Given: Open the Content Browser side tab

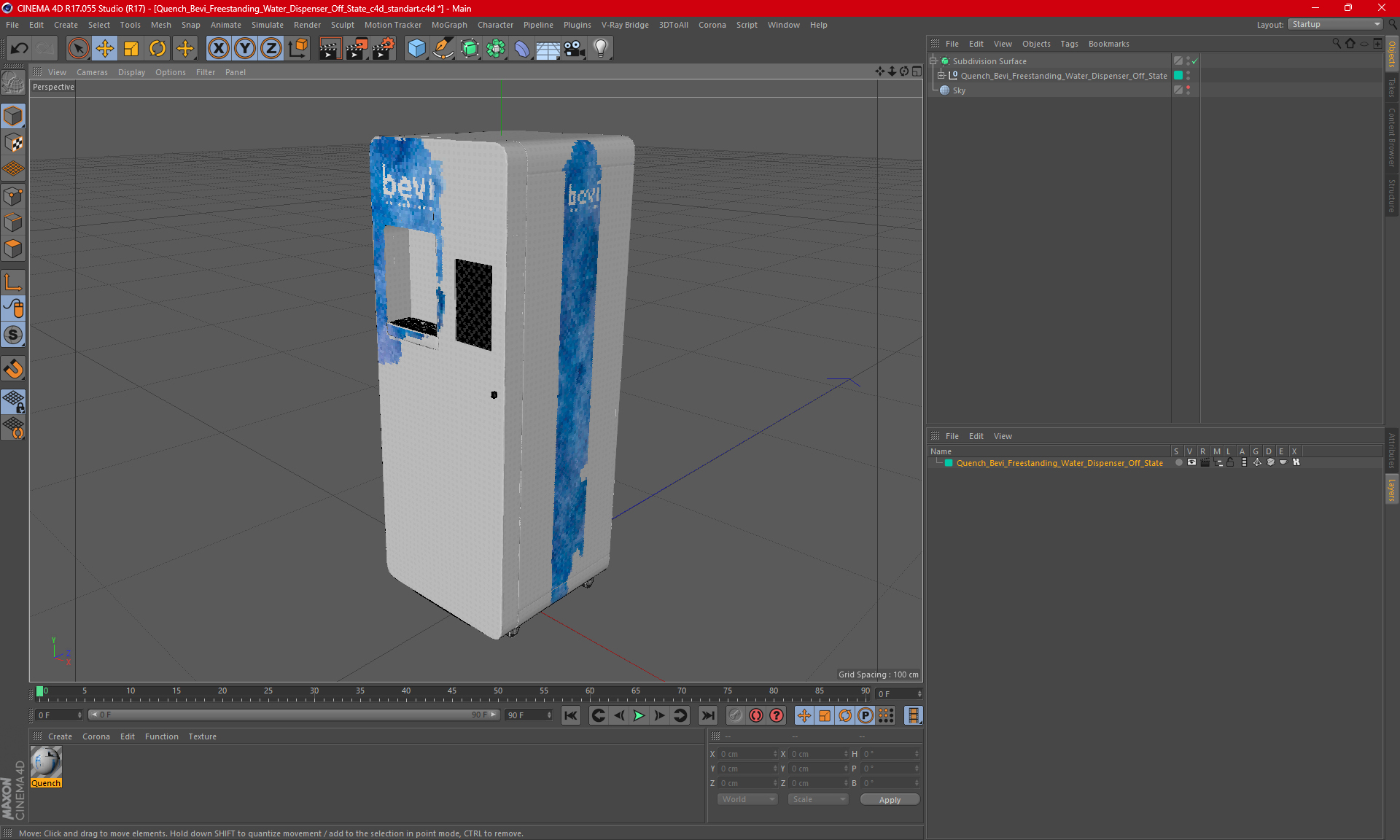Looking at the screenshot, I should (1391, 137).
